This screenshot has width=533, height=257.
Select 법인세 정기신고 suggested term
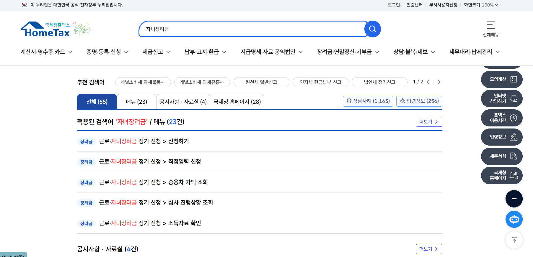point(379,82)
